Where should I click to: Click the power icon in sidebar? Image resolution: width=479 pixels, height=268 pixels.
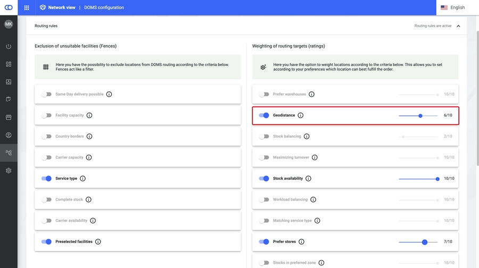pos(9,47)
